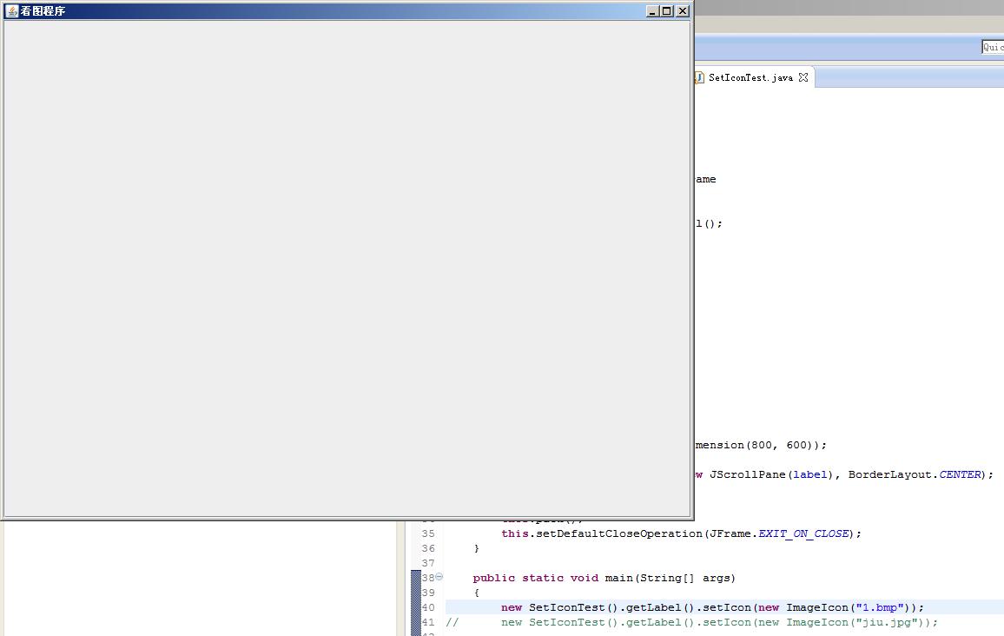Click into the Quick Access search field
The height and width of the screenshot is (636, 1004).
pos(993,48)
